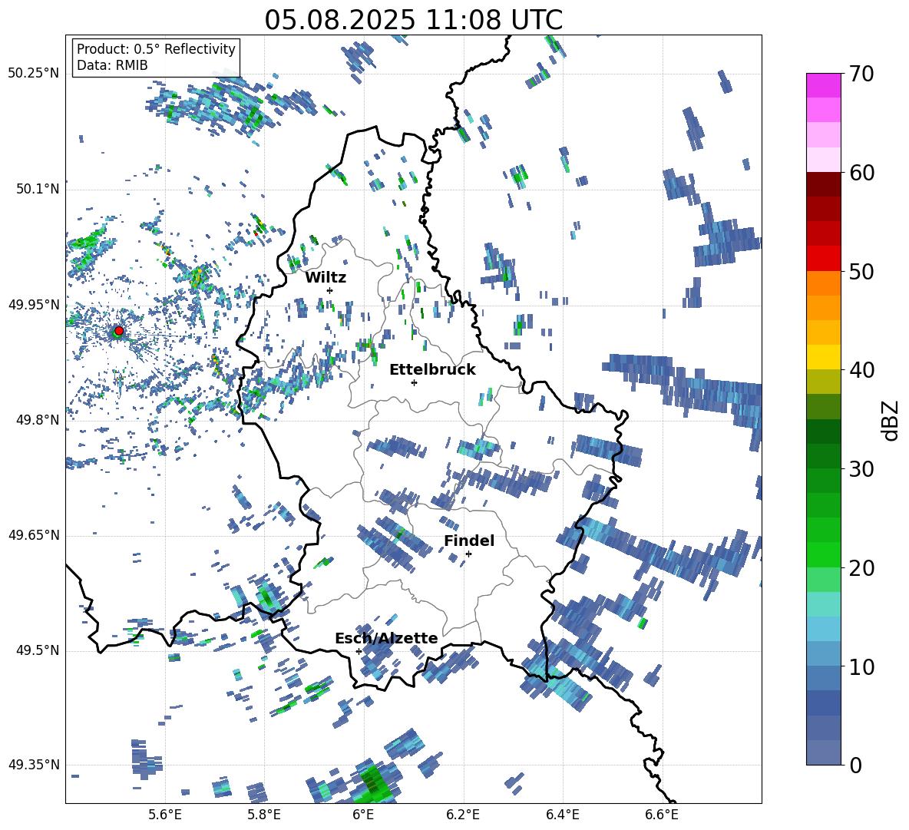Click the Esch/Alzette cross marker
This screenshot has width=909, height=830.
pyautogui.click(x=359, y=651)
